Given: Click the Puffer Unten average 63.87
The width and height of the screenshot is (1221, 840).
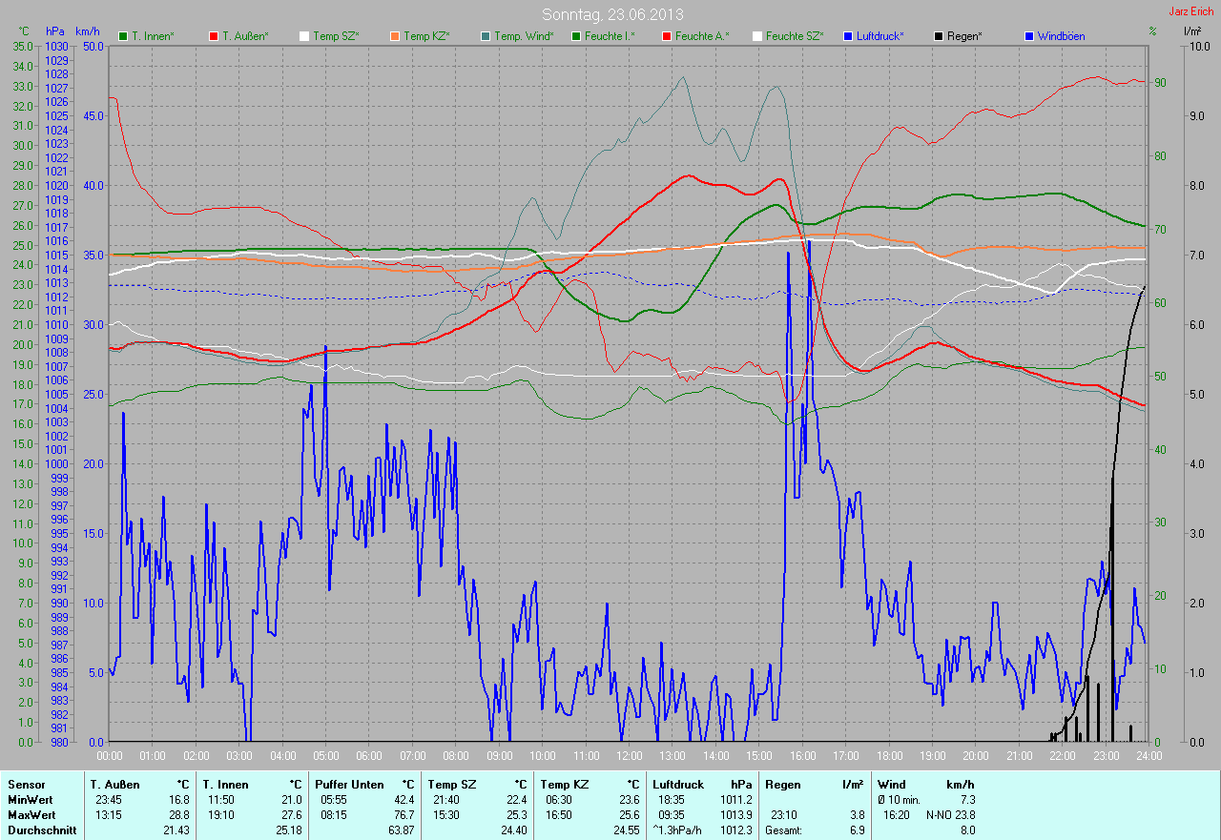Looking at the screenshot, I should (402, 830).
